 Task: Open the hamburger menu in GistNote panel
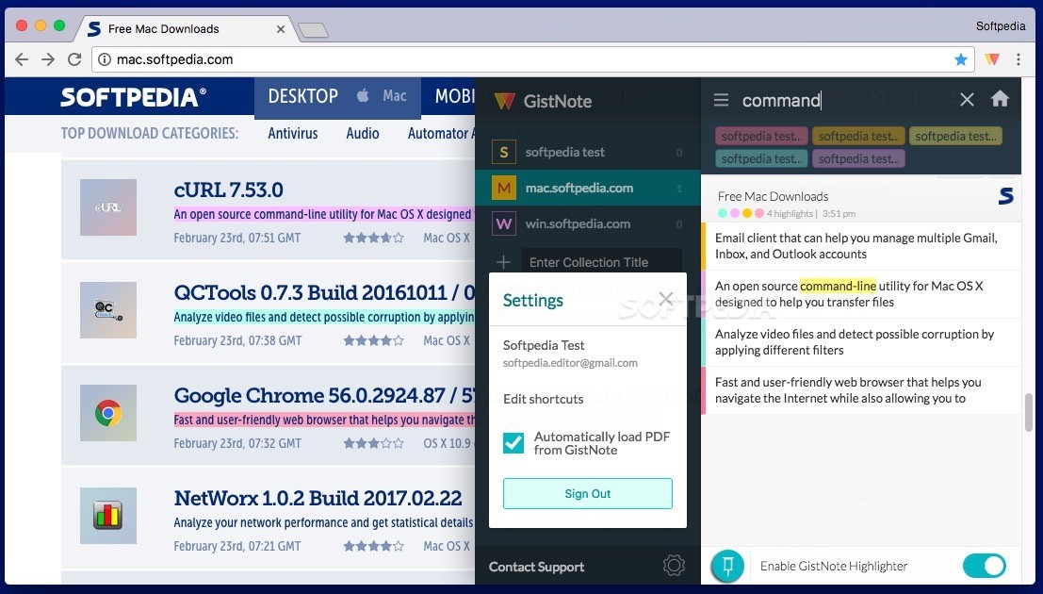pos(721,100)
